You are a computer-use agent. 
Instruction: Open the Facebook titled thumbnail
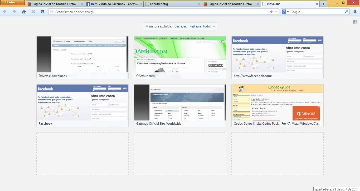click(x=82, y=106)
